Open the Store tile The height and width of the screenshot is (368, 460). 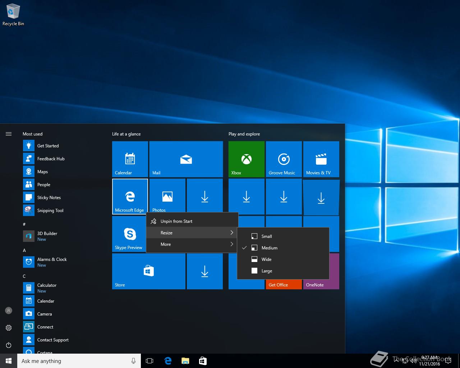coord(149,271)
